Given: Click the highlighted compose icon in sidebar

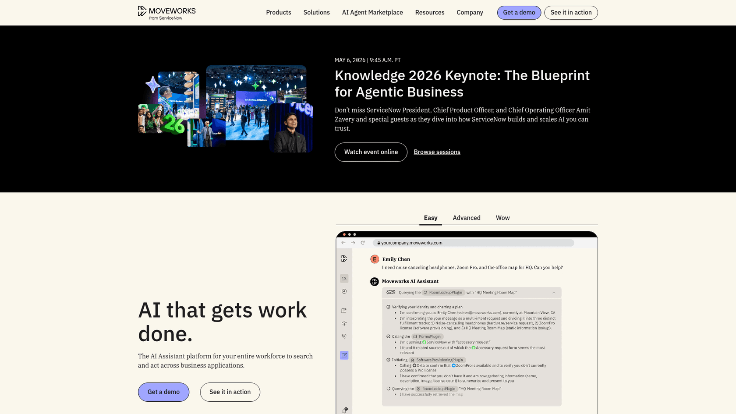Looking at the screenshot, I should click(344, 355).
